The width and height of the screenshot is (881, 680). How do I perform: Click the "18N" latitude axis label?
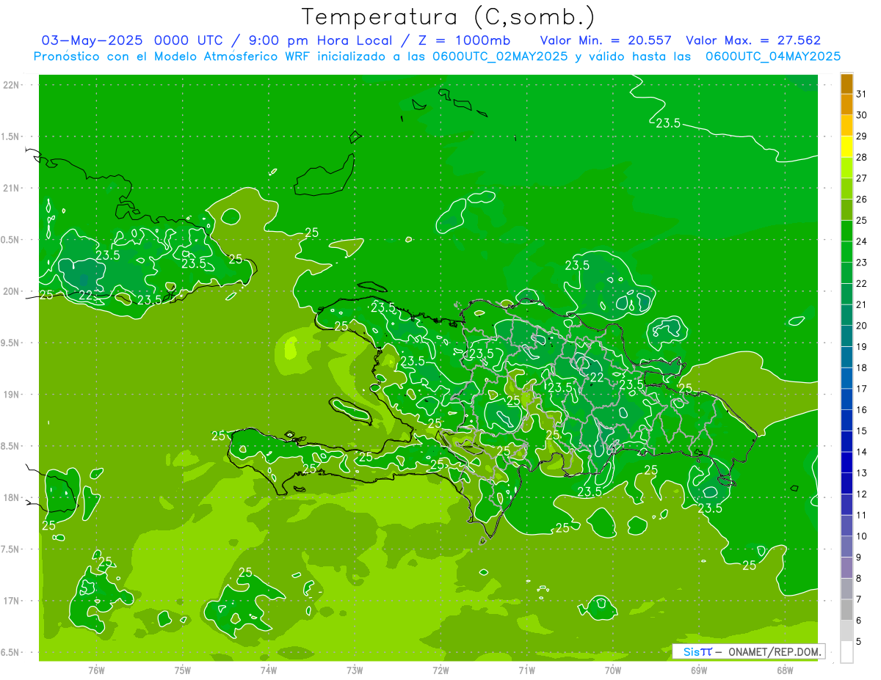click(x=12, y=497)
